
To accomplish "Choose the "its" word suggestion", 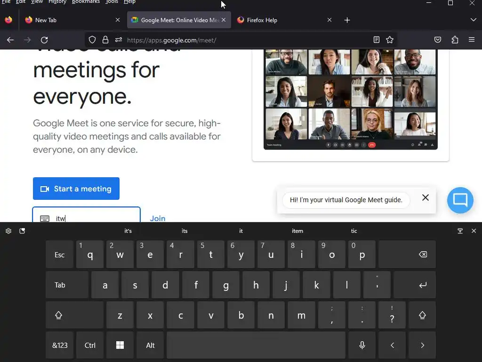I will coord(185,231).
